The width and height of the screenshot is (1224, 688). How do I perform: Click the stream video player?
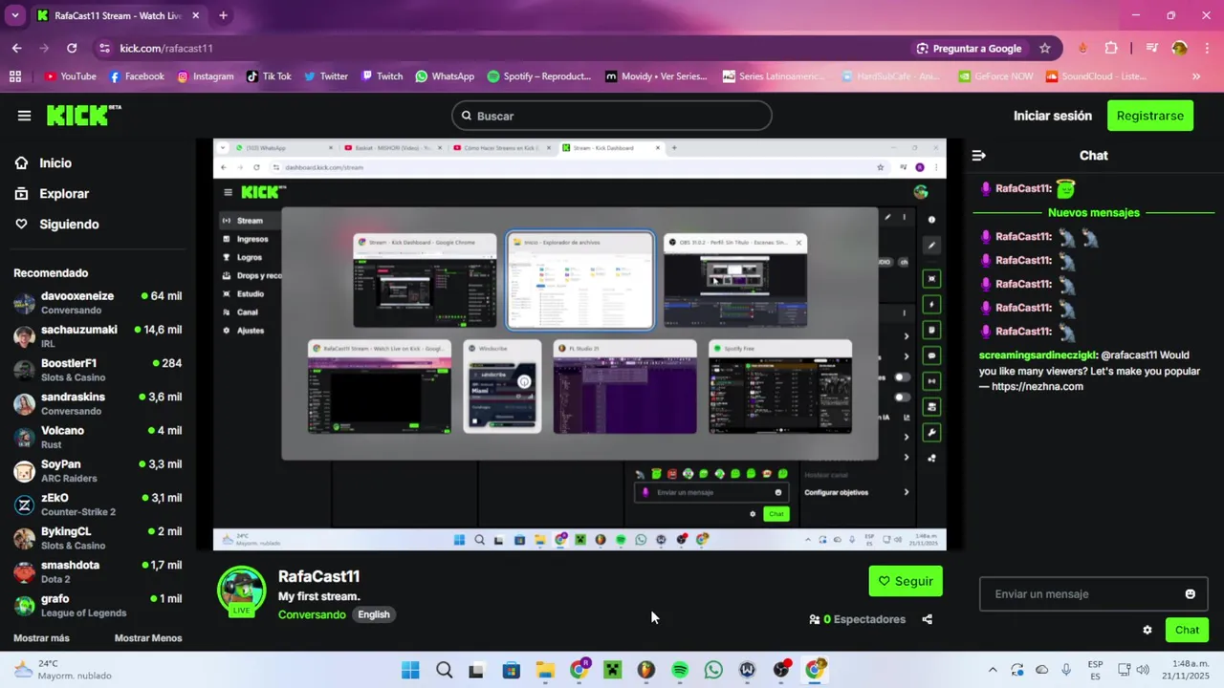579,345
